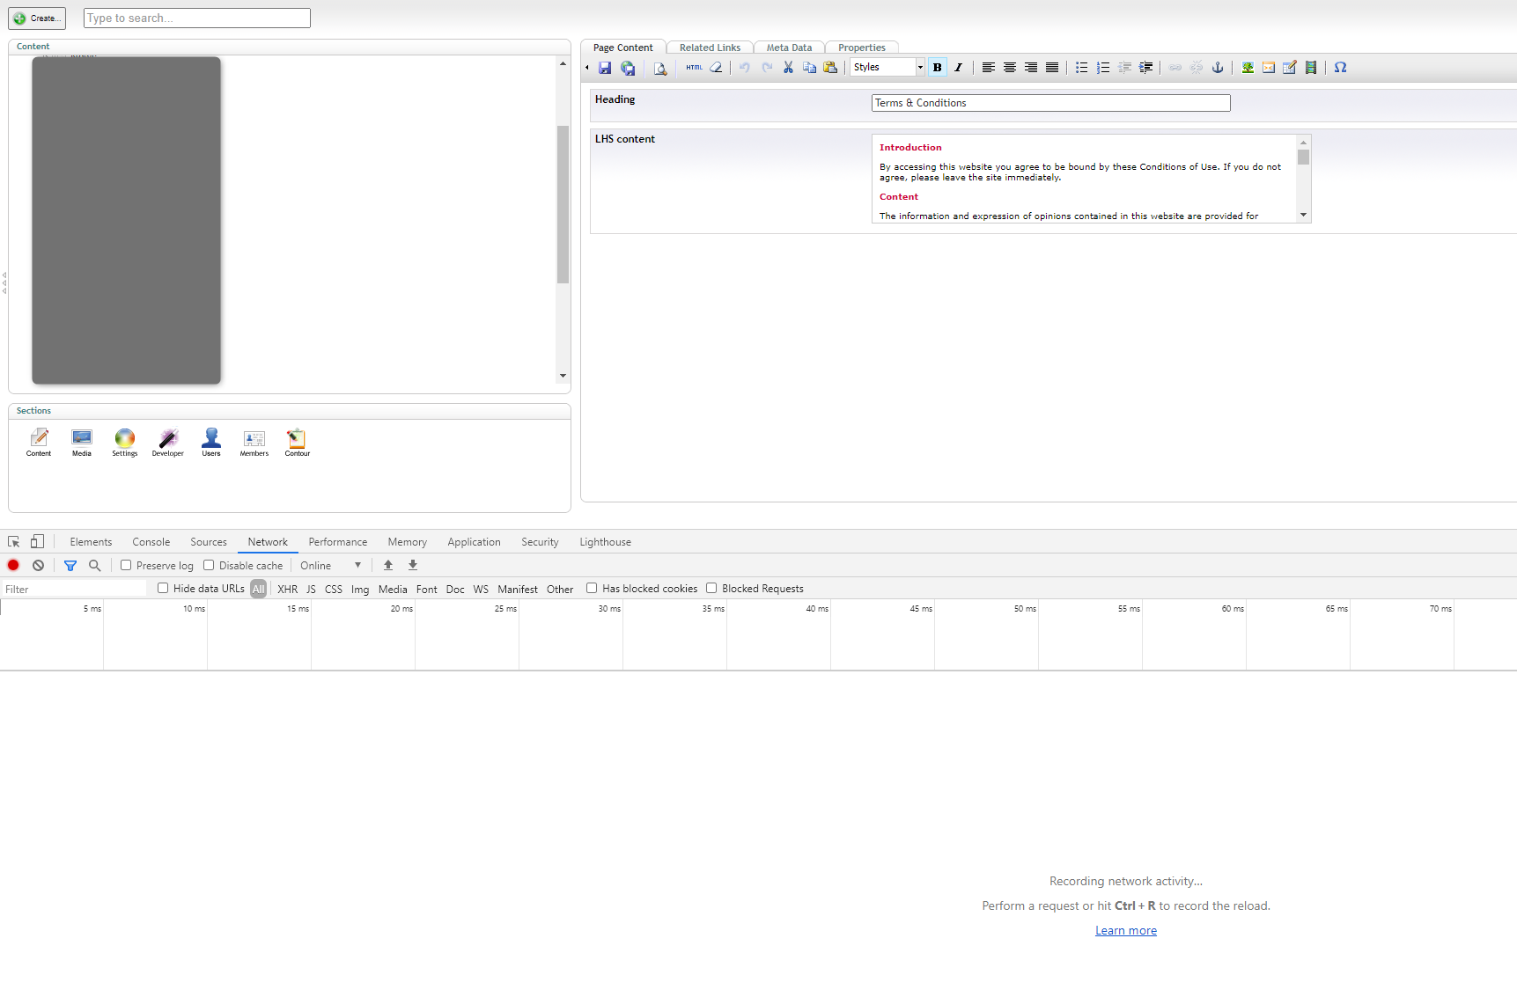The width and height of the screenshot is (1517, 997).
Task: Toggle Bold formatting
Action: (x=937, y=68)
